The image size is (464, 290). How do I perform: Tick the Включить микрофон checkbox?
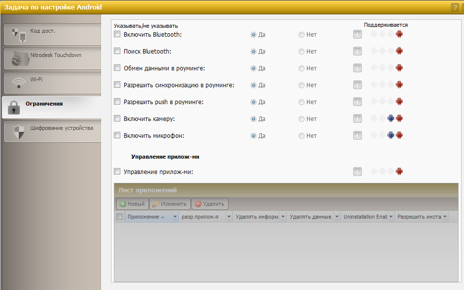[117, 135]
